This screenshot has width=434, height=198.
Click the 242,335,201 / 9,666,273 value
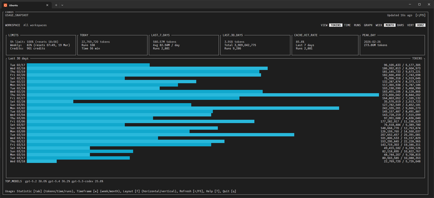[402, 108]
